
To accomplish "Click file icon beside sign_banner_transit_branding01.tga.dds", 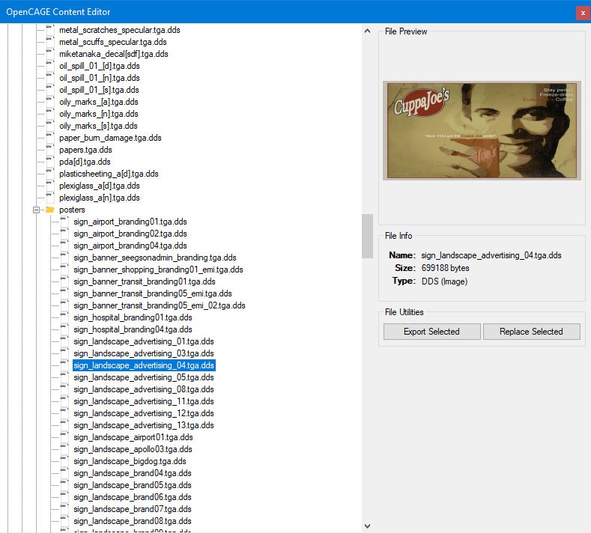I will [x=64, y=281].
